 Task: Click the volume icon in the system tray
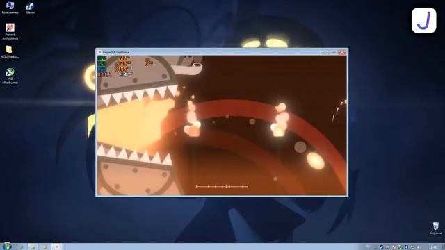tap(418, 247)
